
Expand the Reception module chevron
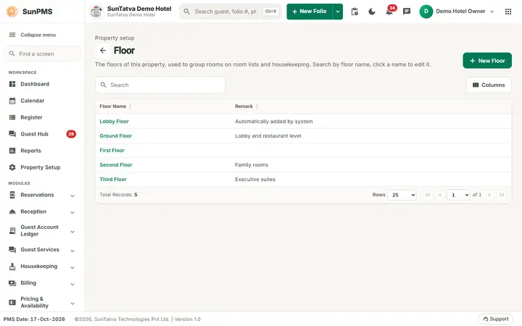tap(72, 212)
